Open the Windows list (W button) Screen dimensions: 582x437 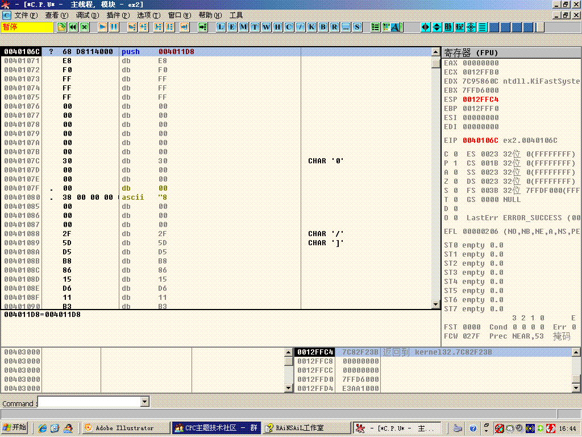pos(267,27)
